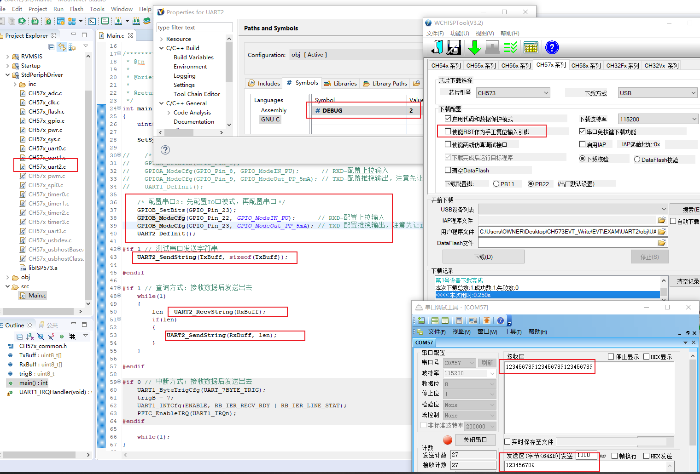Open the Libraries tab in Paths and Symbols

click(x=340, y=83)
